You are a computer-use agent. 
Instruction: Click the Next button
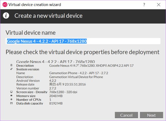(151, 115)
